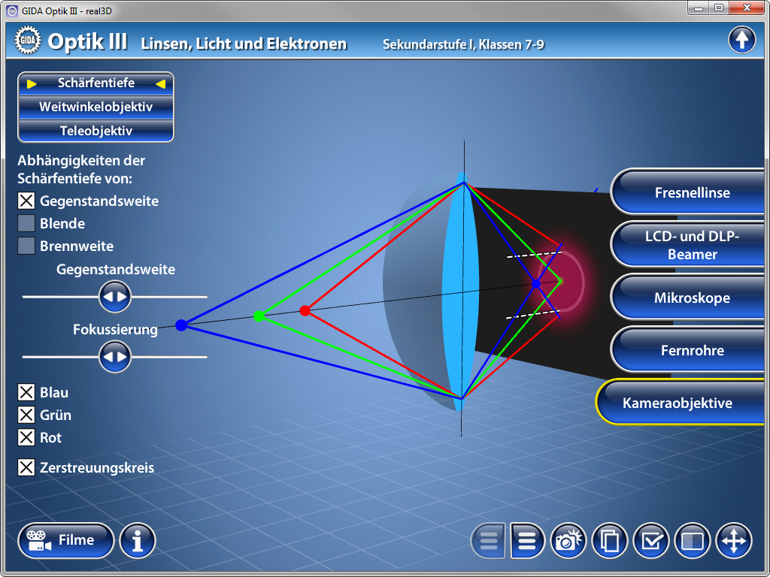The height and width of the screenshot is (577, 770).
Task: Click the greyed-out left menu toggle icon
Action: pyautogui.click(x=488, y=540)
